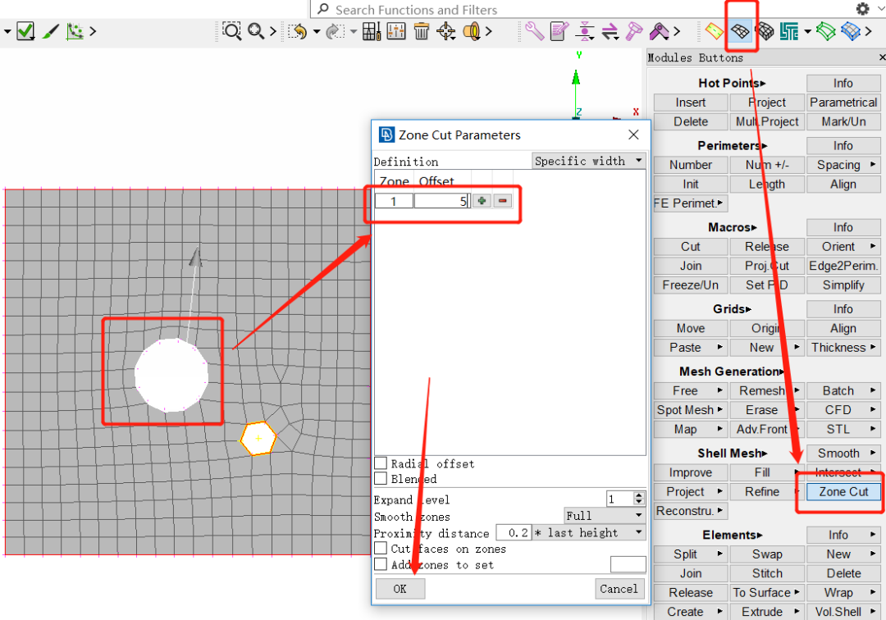Open the last height proximity dropdown
Screen dimensions: 886x620
[588, 532]
